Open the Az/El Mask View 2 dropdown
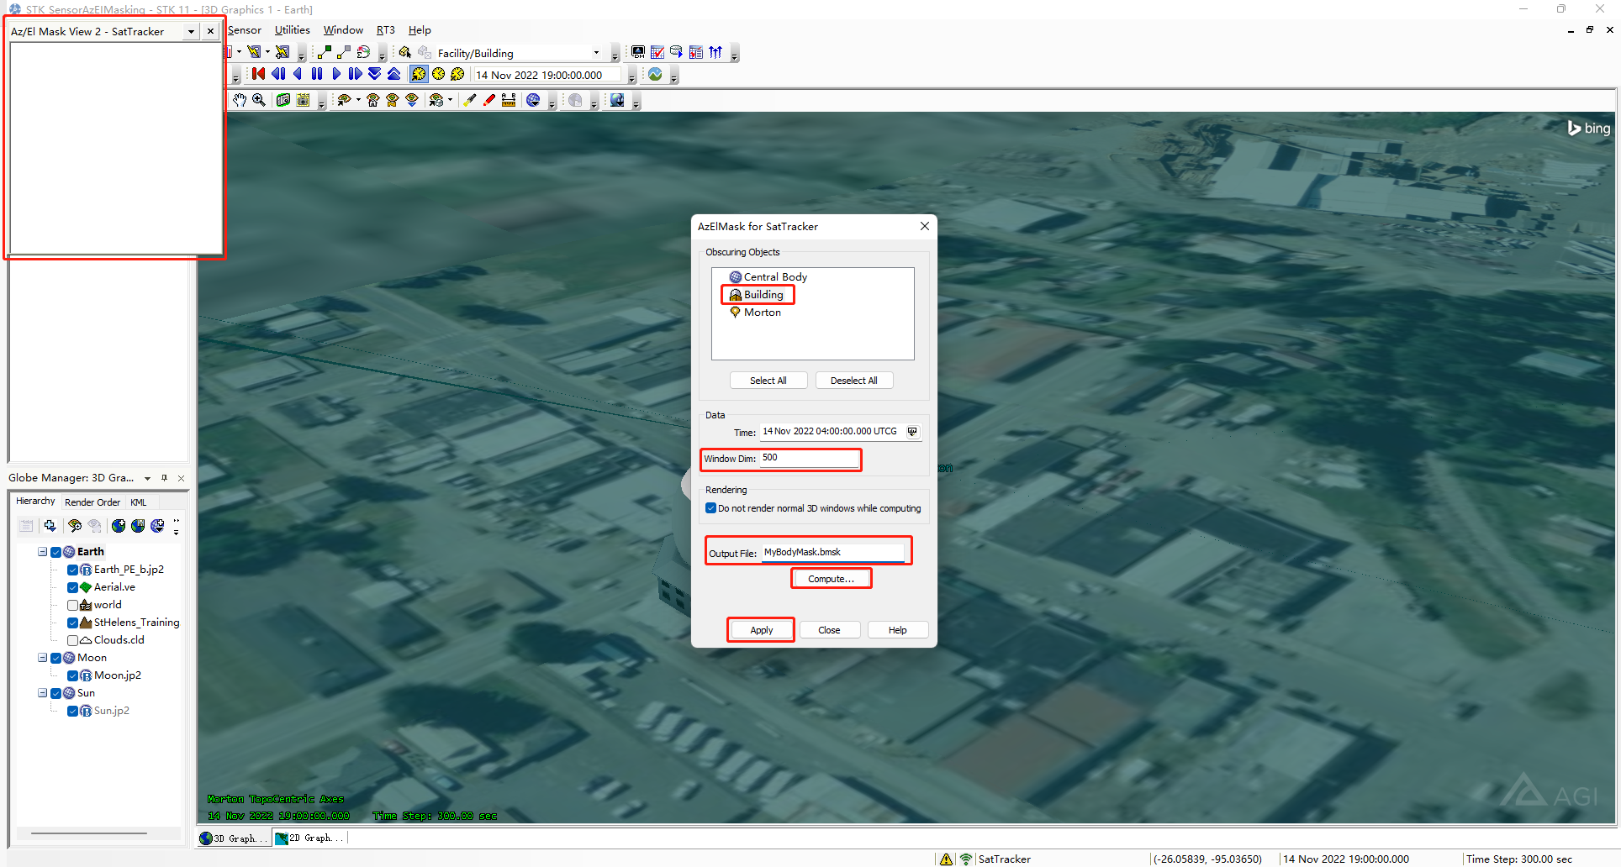Viewport: 1621px width, 867px height. [191, 31]
